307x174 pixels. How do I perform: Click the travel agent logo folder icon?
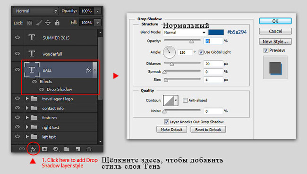[34, 99]
